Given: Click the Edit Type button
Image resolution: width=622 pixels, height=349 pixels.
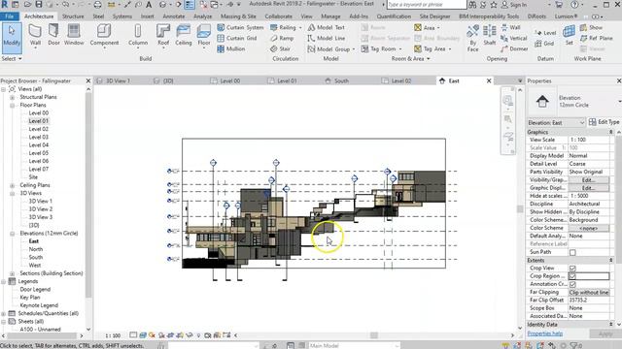Looking at the screenshot, I should (604, 122).
